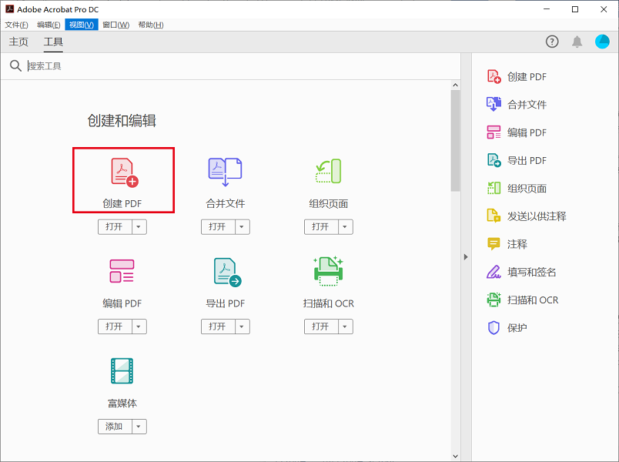Click the 编辑 PDF tool icon

tap(122, 271)
